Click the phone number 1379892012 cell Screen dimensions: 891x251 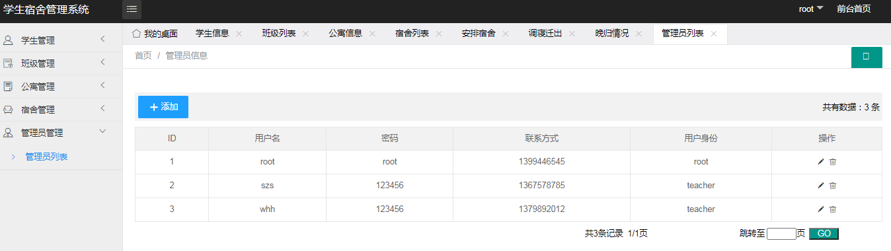tap(542, 209)
